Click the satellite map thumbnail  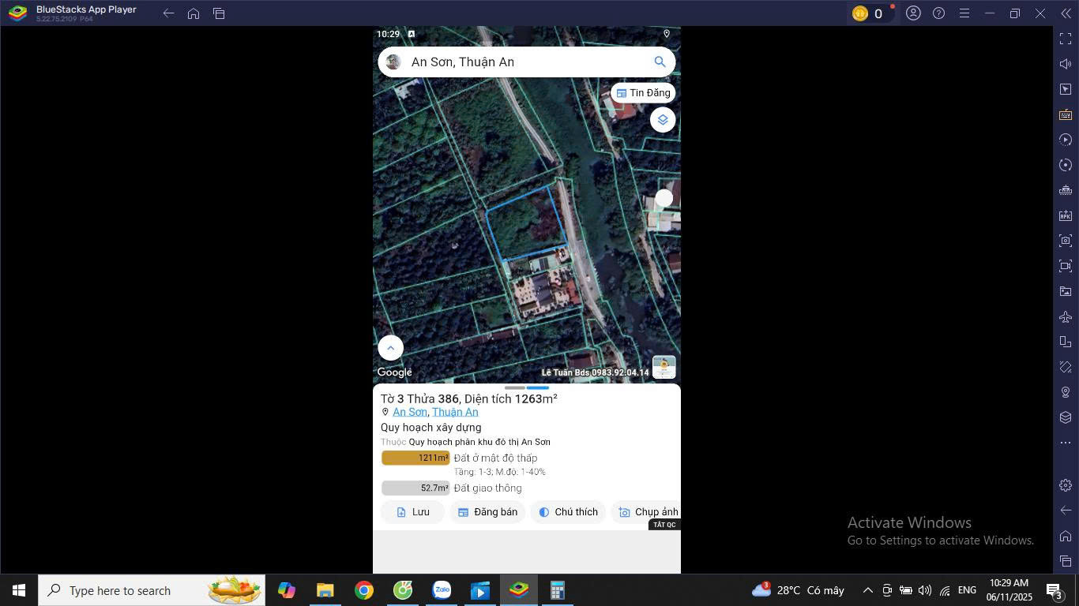664,367
